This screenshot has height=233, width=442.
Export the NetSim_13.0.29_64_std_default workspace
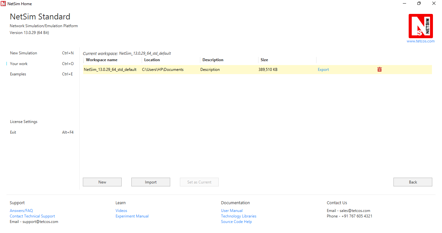pyautogui.click(x=323, y=70)
